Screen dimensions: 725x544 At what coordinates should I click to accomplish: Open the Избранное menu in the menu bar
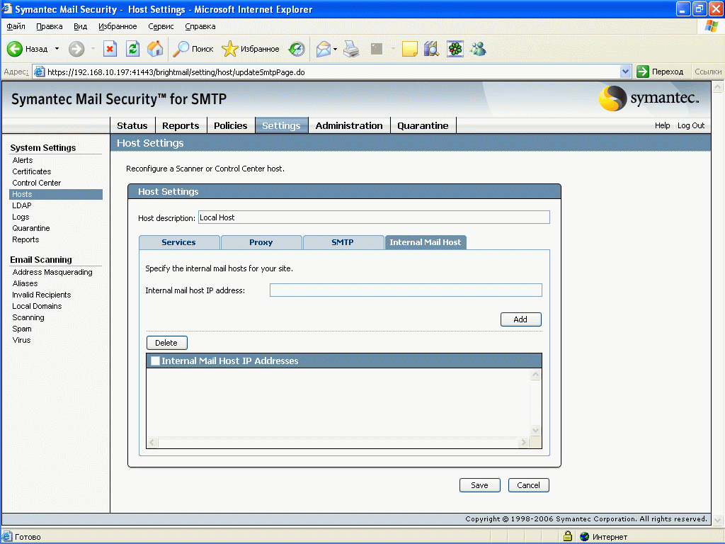(x=118, y=26)
